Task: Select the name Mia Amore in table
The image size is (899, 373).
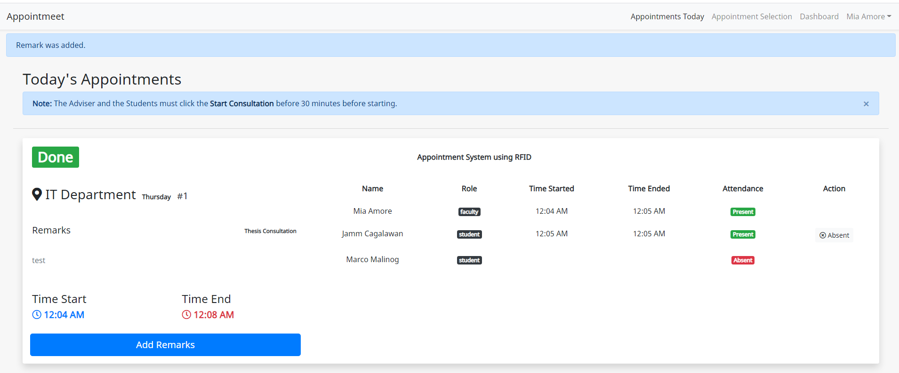Action: pyautogui.click(x=372, y=211)
